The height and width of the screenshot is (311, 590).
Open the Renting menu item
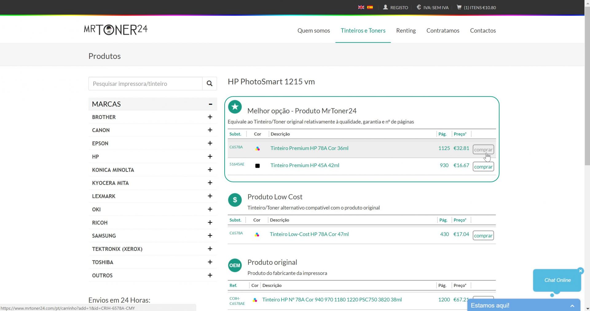click(x=406, y=31)
